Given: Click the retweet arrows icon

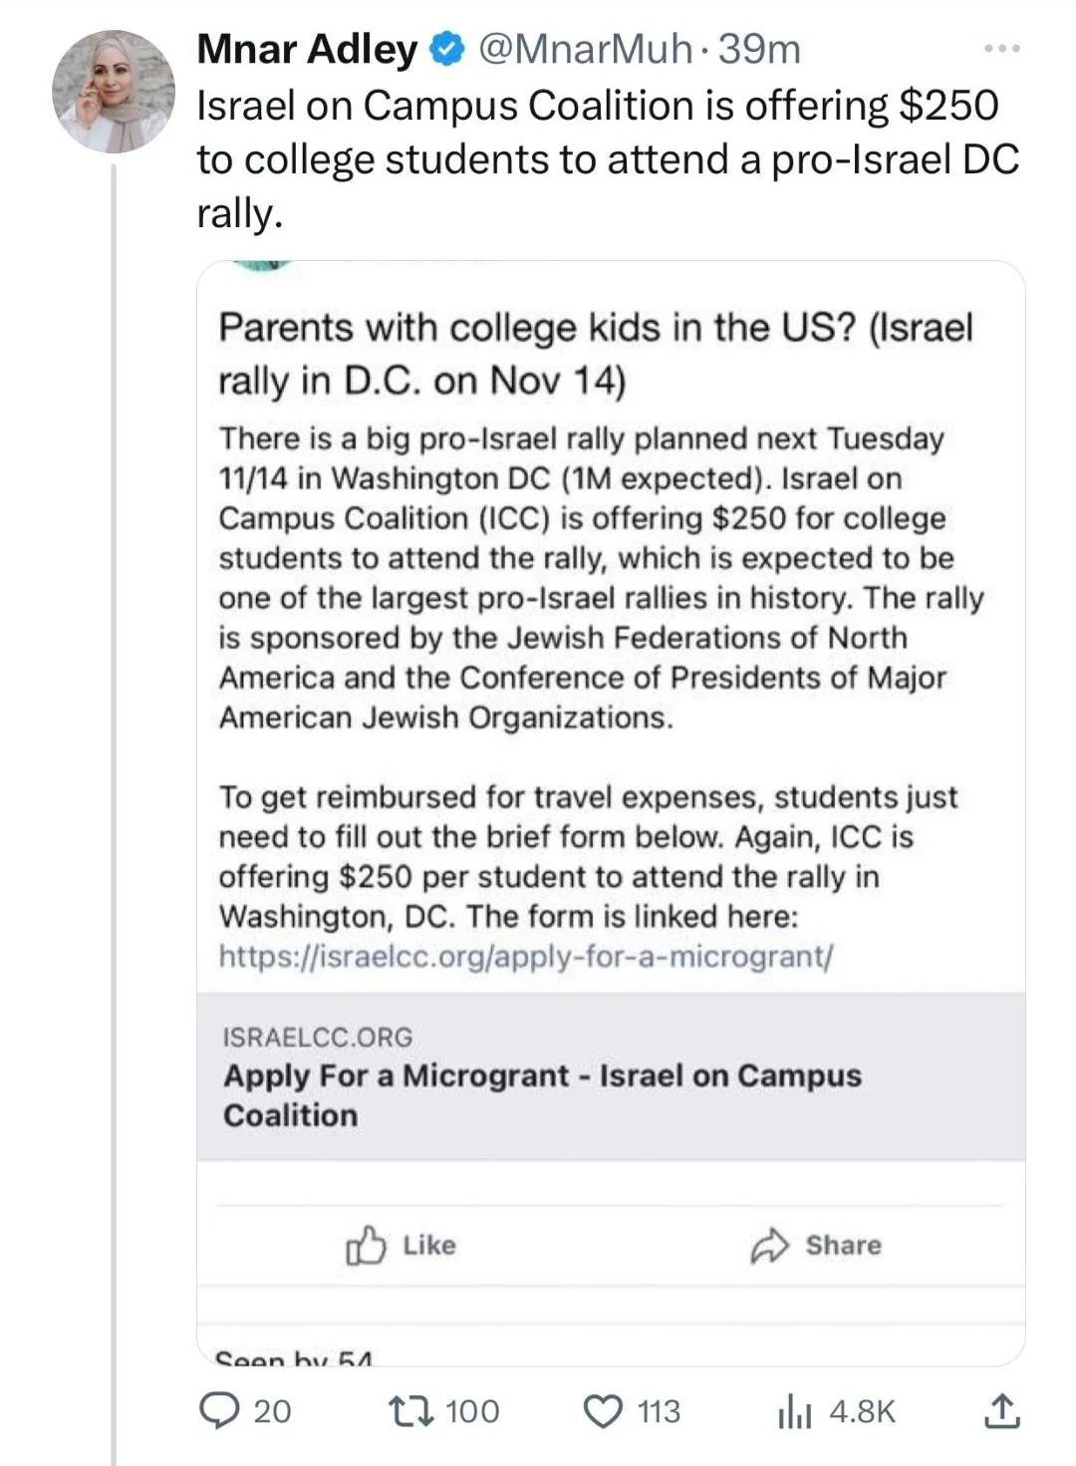Looking at the screenshot, I should pos(410,1411).
